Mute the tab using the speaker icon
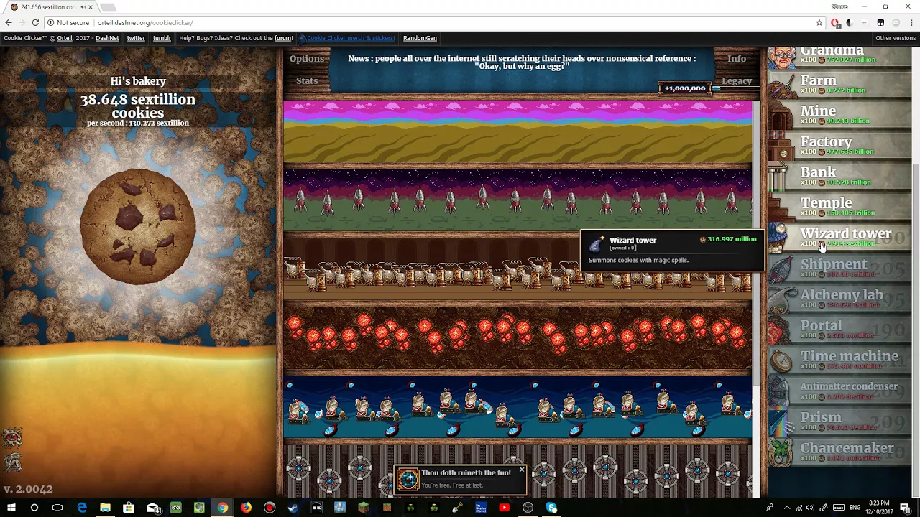Screen dimensions: 920x517 pos(83,7)
